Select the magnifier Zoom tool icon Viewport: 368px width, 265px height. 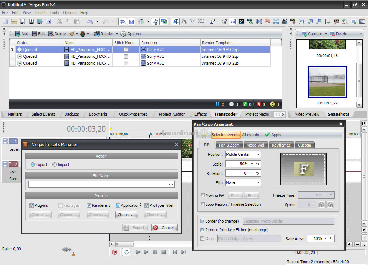[201, 22]
